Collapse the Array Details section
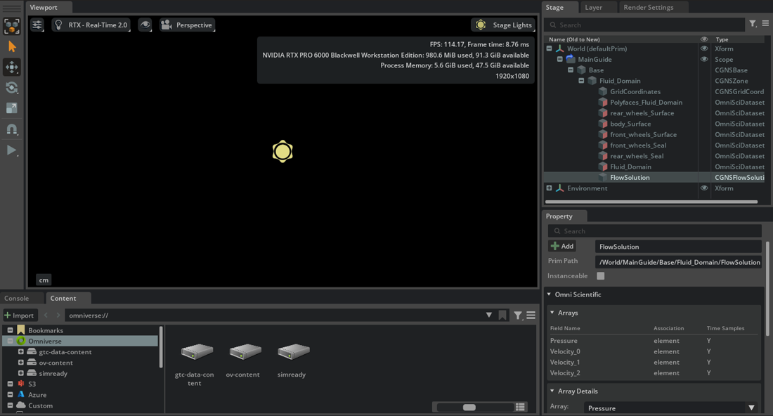 (552, 391)
